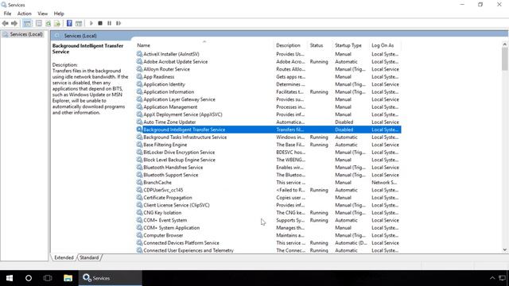The image size is (509, 286).
Task: Select Services (Local) in console tree
Action: 26,34
